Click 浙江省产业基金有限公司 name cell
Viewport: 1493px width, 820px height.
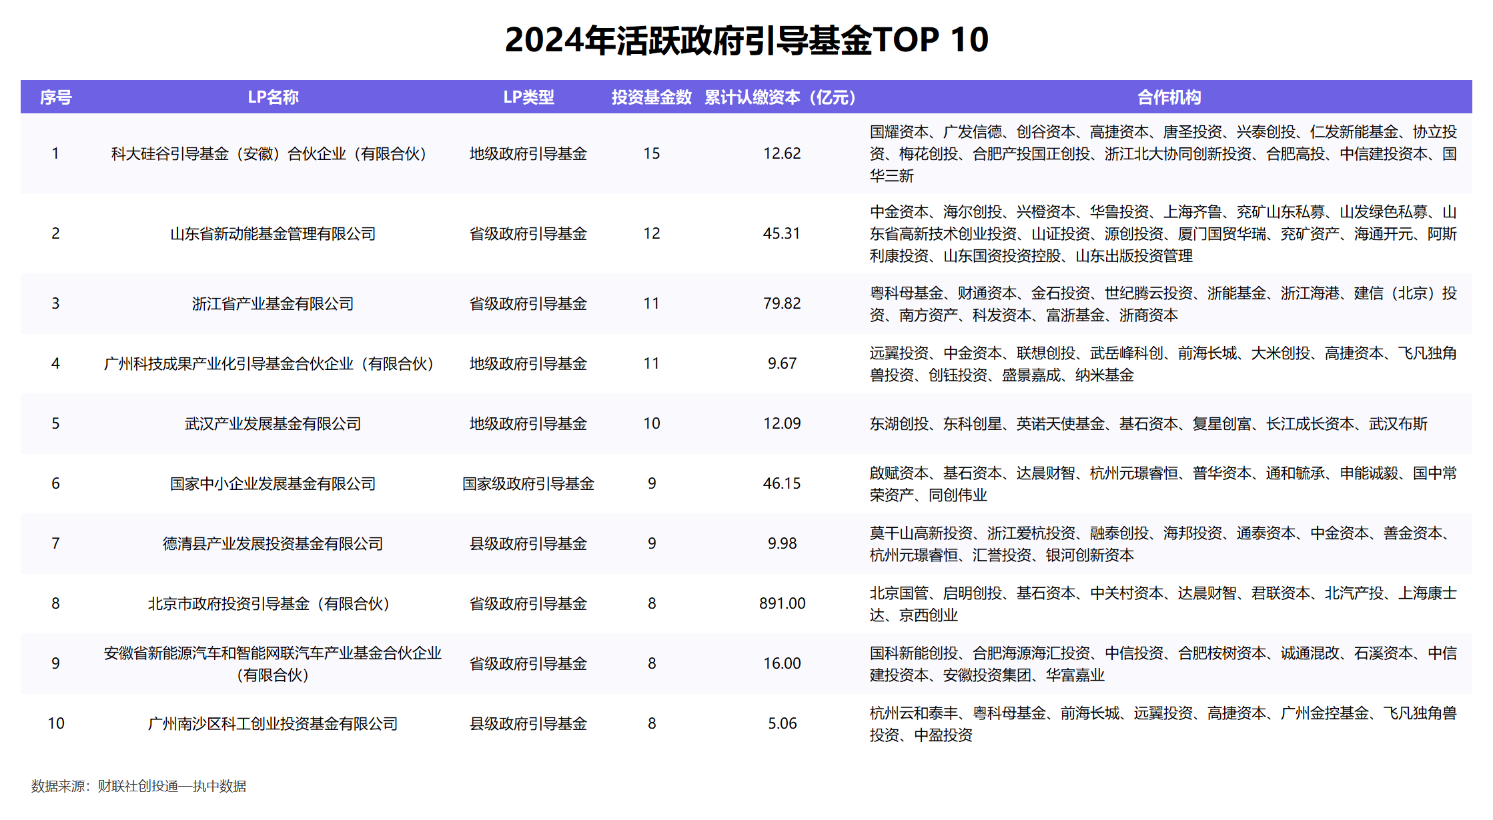click(x=273, y=304)
